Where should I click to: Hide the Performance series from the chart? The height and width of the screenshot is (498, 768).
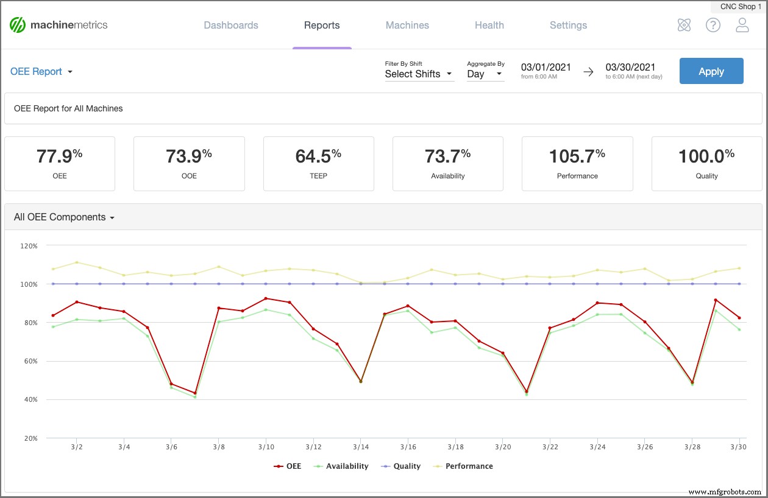tap(468, 466)
